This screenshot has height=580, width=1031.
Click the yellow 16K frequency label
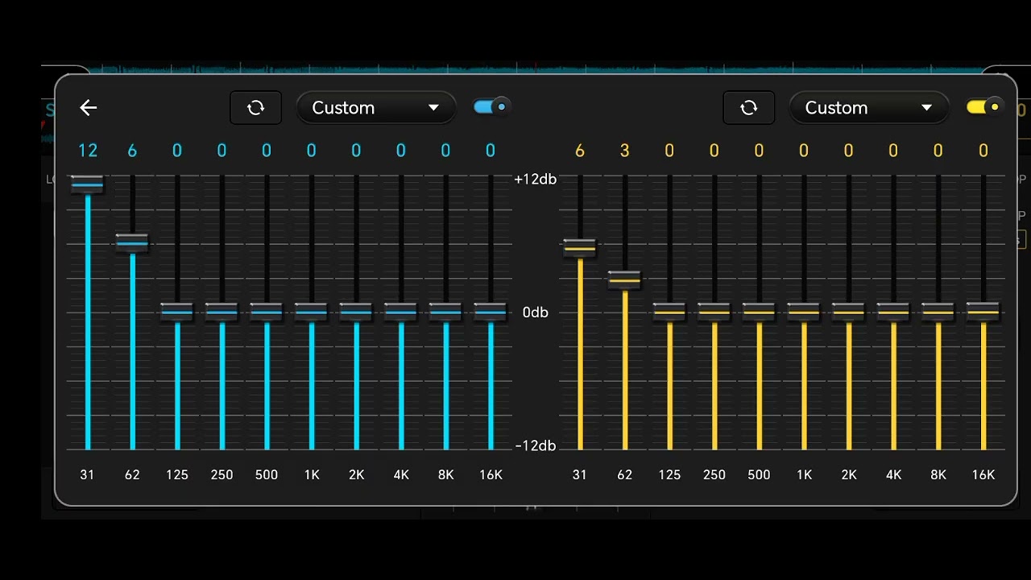coord(983,474)
